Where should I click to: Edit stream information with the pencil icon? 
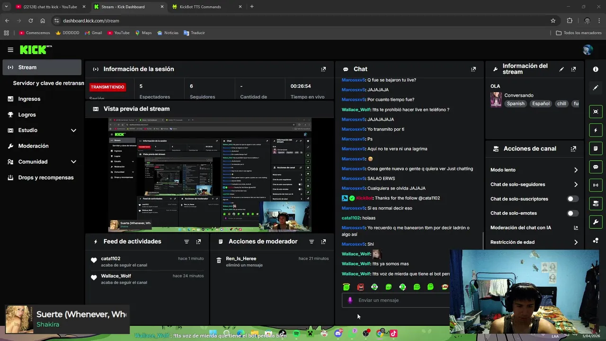point(561,69)
